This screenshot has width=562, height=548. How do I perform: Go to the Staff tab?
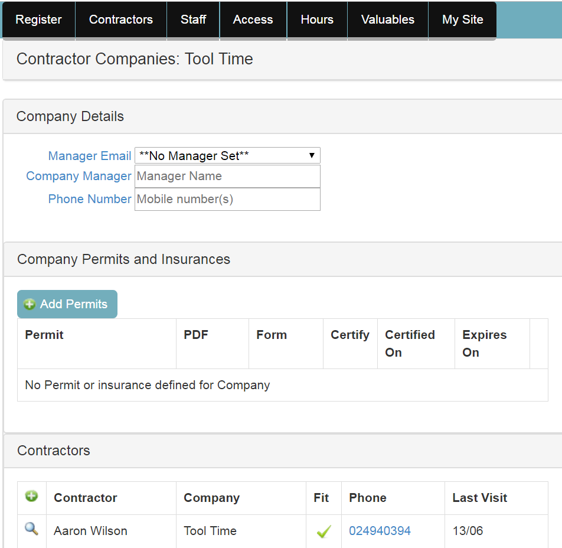pos(193,19)
